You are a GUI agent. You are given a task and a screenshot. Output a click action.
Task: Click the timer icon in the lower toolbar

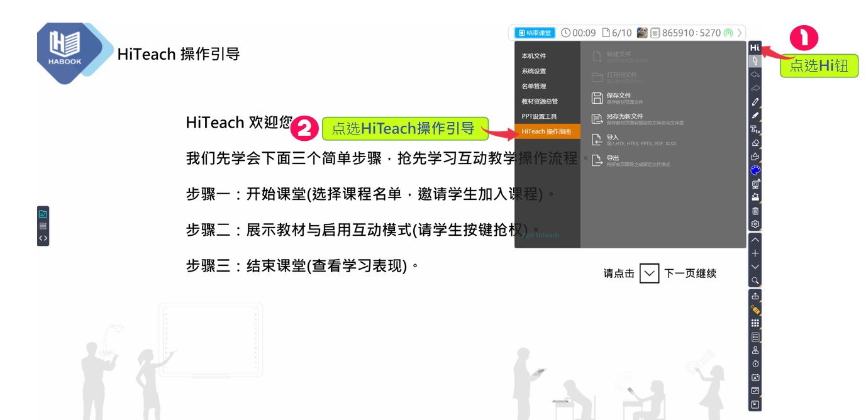pyautogui.click(x=757, y=363)
